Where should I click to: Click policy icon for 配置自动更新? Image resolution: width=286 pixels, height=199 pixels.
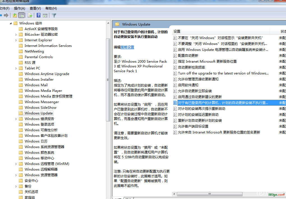point(175,55)
